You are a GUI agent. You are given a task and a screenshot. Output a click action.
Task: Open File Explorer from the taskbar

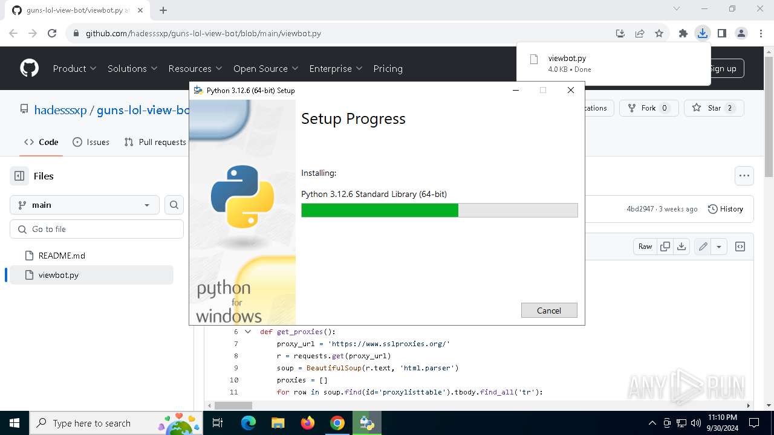(278, 423)
